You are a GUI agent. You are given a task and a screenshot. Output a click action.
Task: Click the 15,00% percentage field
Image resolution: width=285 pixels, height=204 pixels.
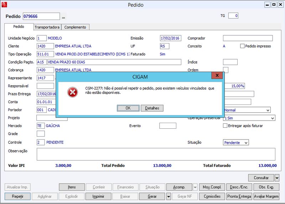pos(235,86)
